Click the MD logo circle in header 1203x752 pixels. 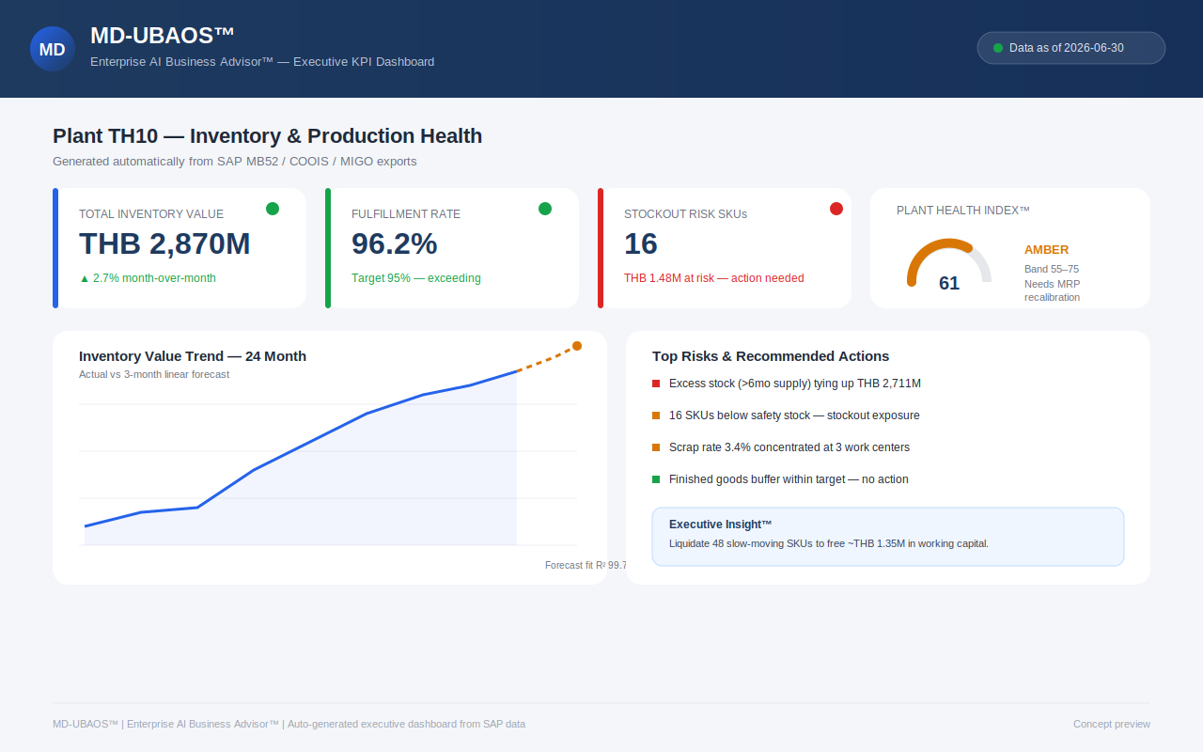[53, 49]
